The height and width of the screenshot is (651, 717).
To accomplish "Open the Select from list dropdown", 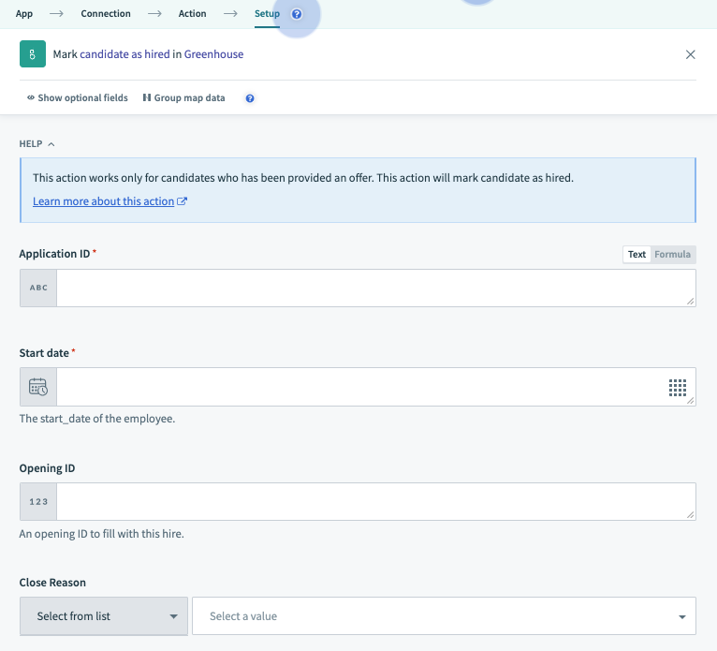I will pyautogui.click(x=103, y=616).
